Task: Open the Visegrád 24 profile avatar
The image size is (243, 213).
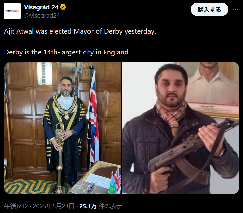Action: point(12,11)
